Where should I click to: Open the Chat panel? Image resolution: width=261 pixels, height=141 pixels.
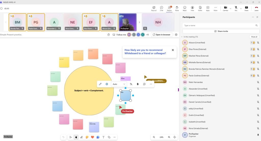pos(162,8)
